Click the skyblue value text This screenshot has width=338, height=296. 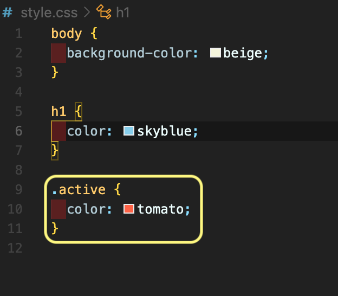coord(164,131)
